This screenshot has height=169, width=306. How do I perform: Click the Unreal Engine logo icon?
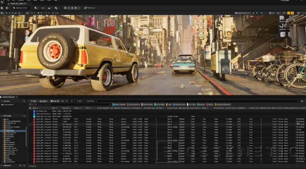point(2,2)
